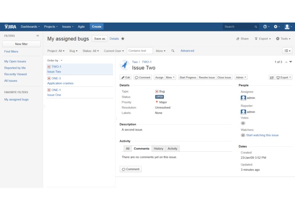Expand the Bug type dropdown
Screen dimensions: 295x210
pos(73,51)
